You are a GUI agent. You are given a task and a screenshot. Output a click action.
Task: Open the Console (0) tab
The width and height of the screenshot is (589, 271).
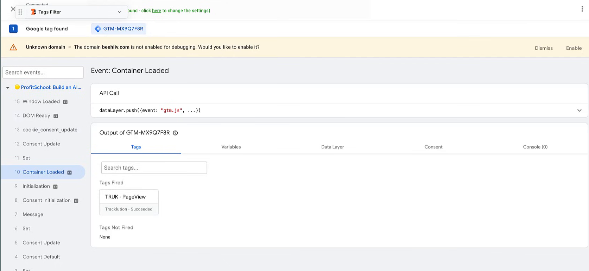pyautogui.click(x=535, y=147)
